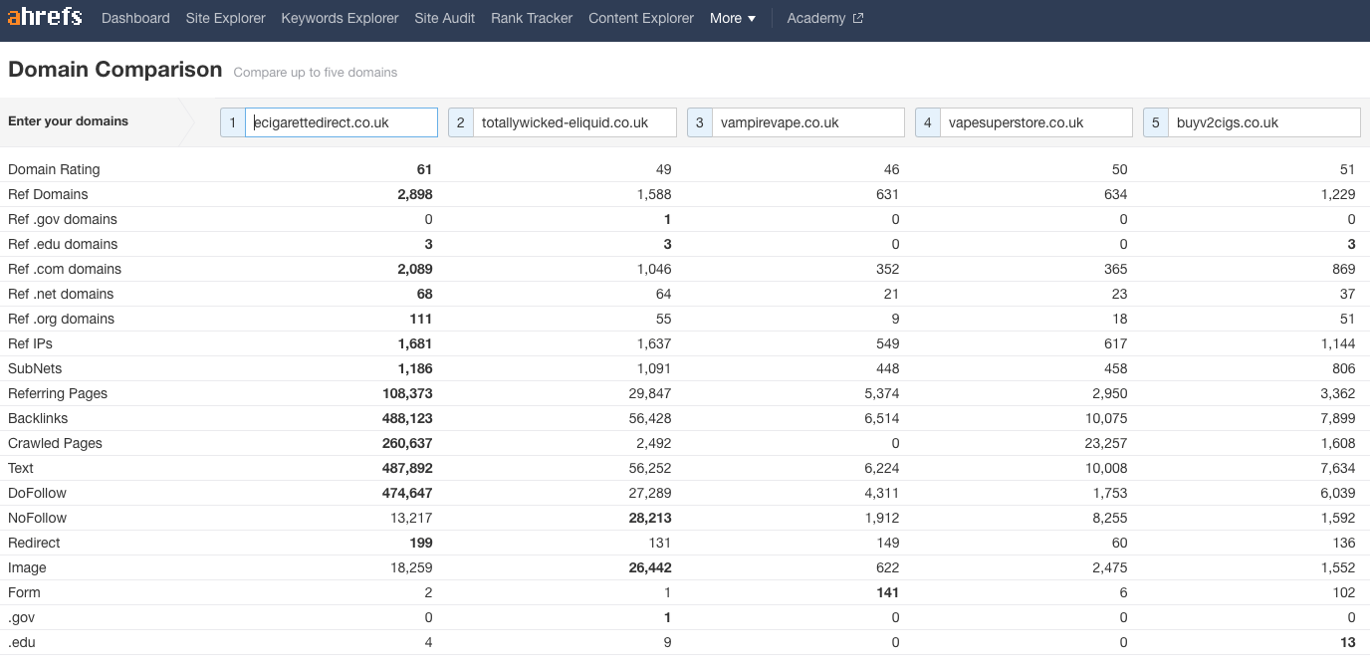Click the Redirect row label
Screen dimensions: 1370x664
click(34, 543)
